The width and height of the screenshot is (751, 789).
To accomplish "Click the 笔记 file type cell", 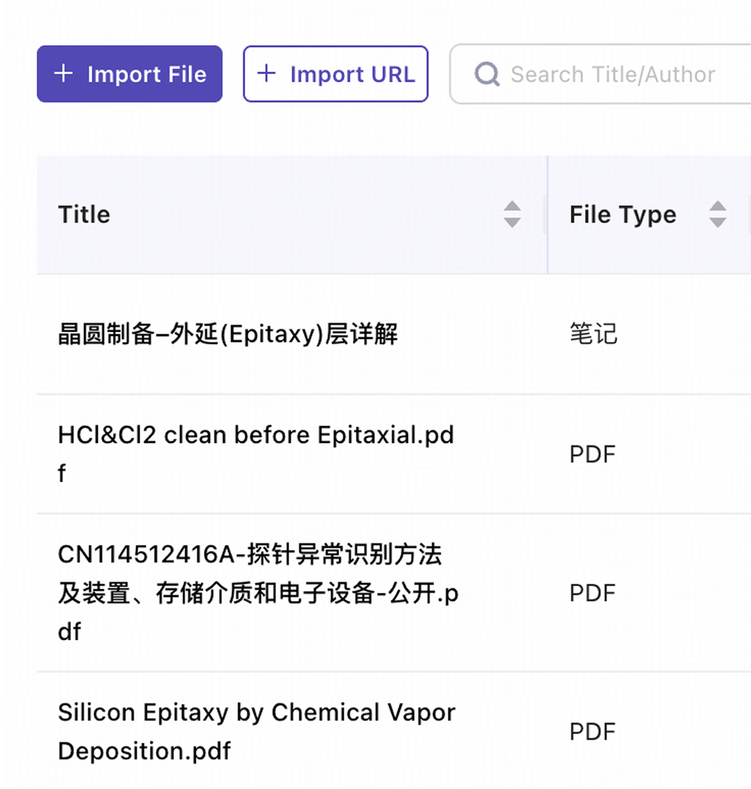I will coord(593,334).
